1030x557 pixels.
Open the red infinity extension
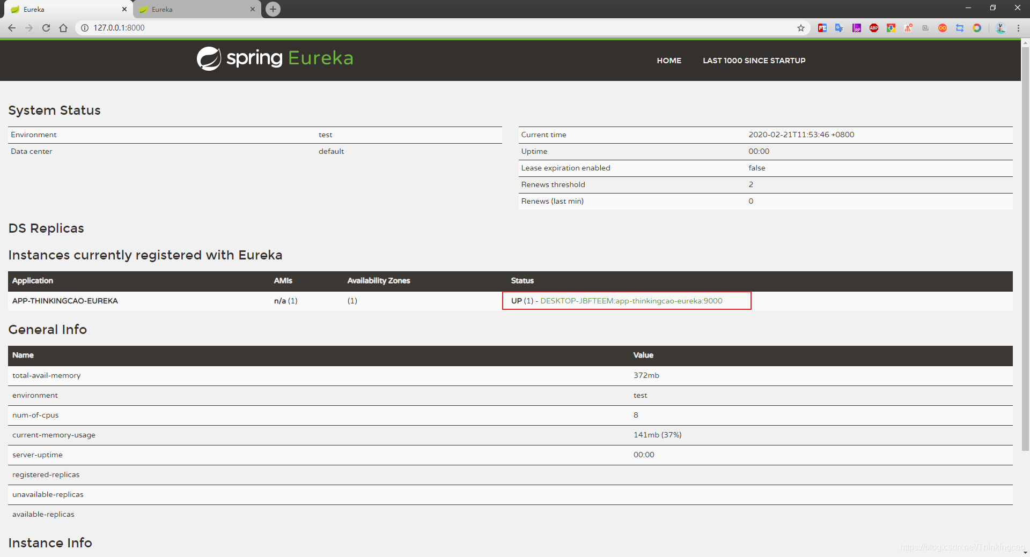pyautogui.click(x=943, y=28)
